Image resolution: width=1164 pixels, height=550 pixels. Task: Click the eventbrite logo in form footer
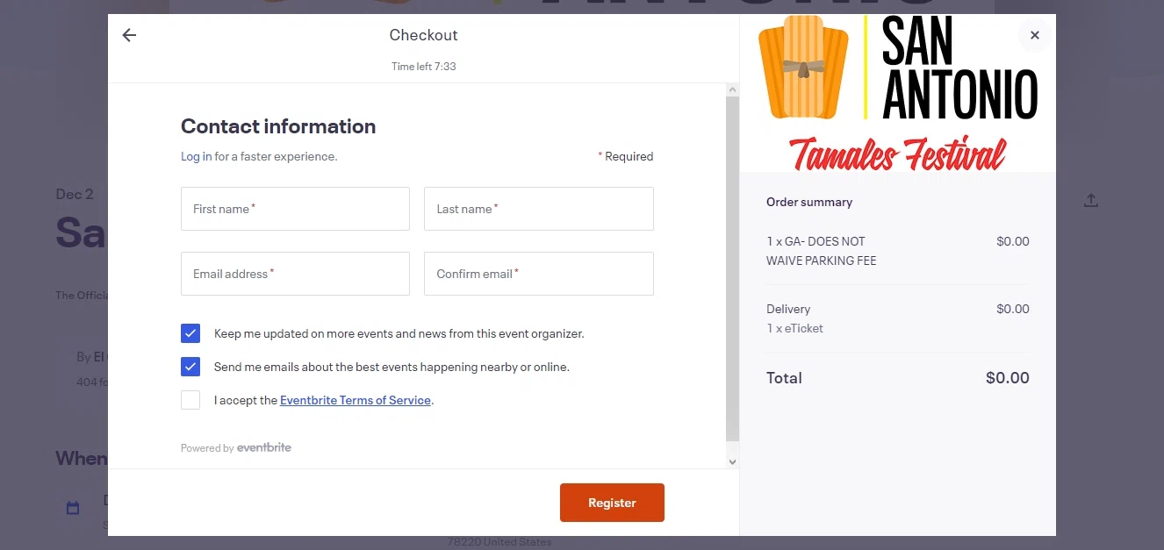tap(263, 447)
